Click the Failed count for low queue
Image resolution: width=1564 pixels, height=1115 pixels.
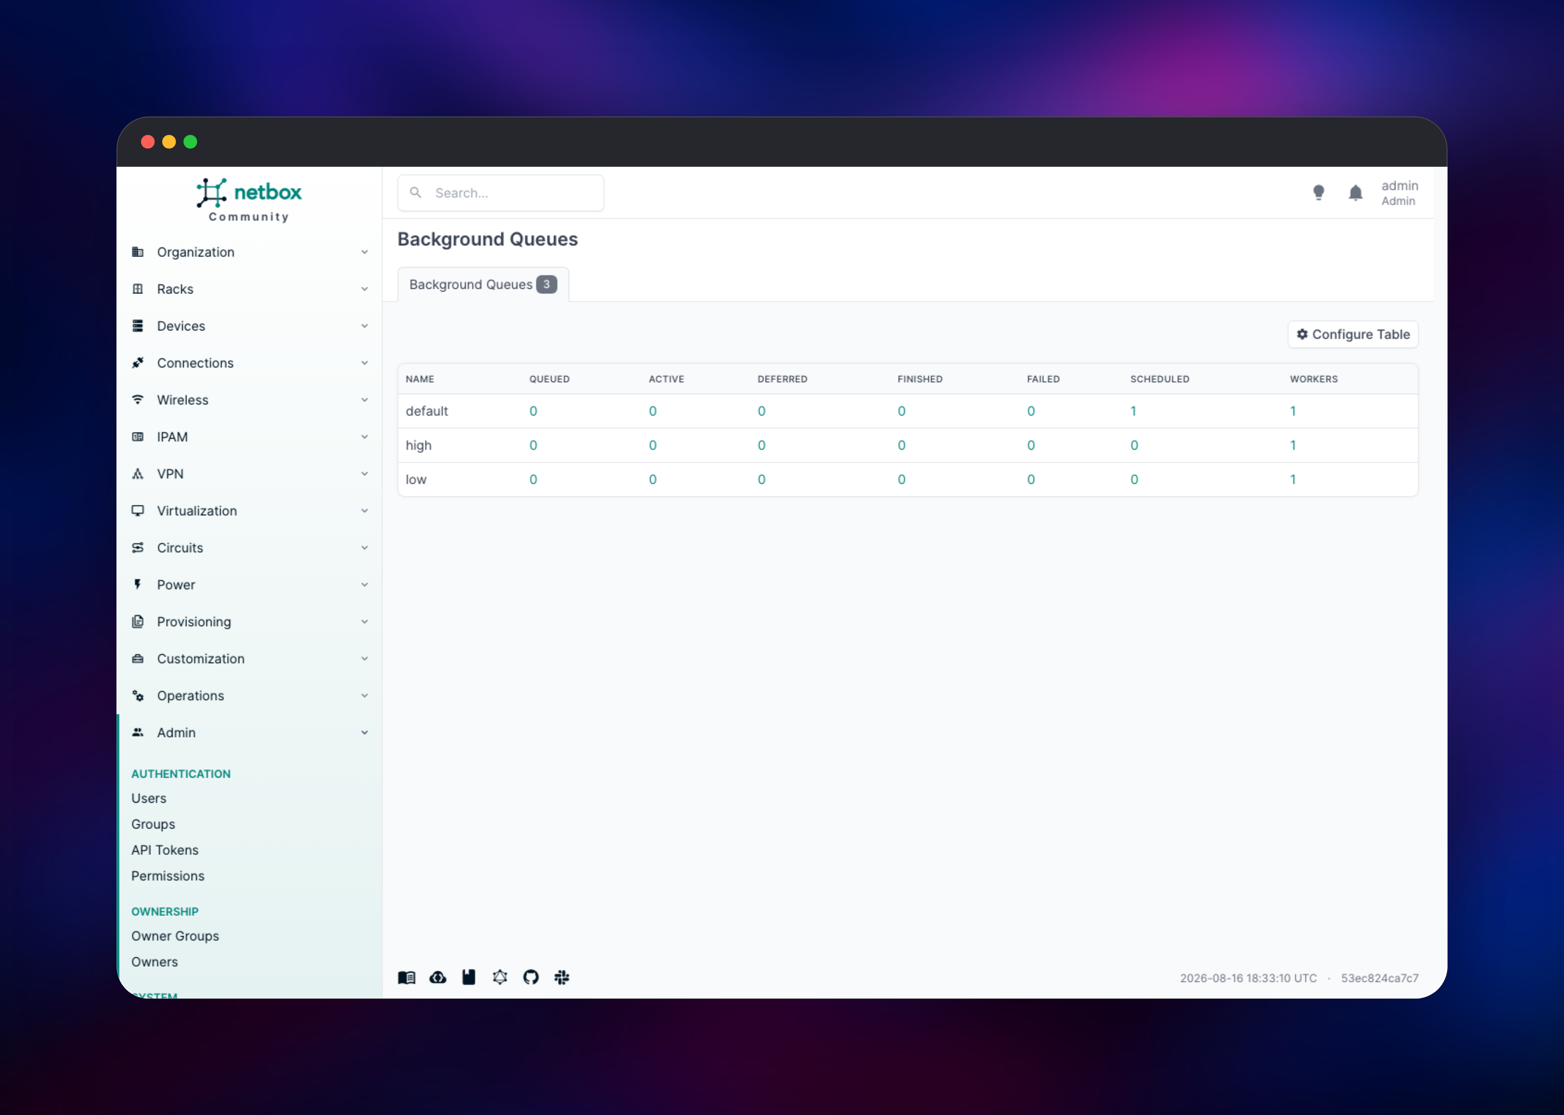pos(1031,480)
